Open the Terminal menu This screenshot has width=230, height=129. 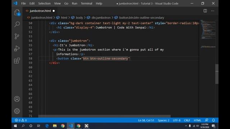(86, 3)
